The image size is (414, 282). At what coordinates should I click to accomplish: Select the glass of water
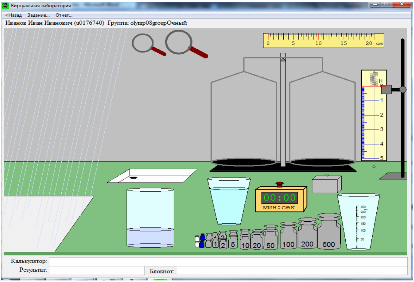pyautogui.click(x=229, y=201)
